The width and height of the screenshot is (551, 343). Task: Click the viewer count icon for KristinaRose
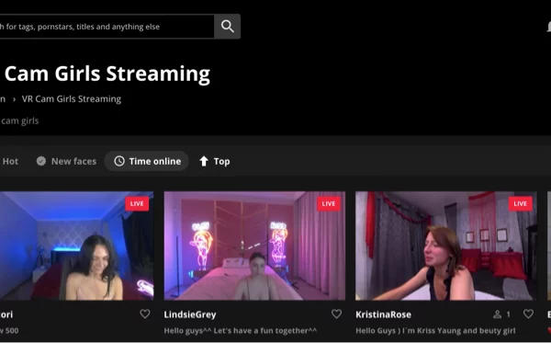(497, 314)
